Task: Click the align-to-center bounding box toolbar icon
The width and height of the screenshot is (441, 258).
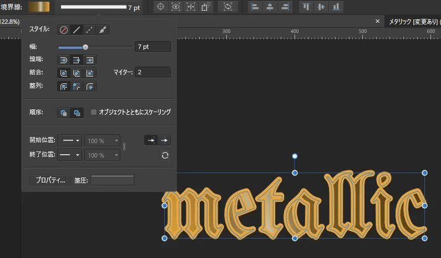Action: tap(191, 7)
